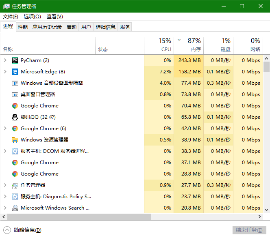
Task: Sort by the 网络 column header
Action: click(248, 45)
